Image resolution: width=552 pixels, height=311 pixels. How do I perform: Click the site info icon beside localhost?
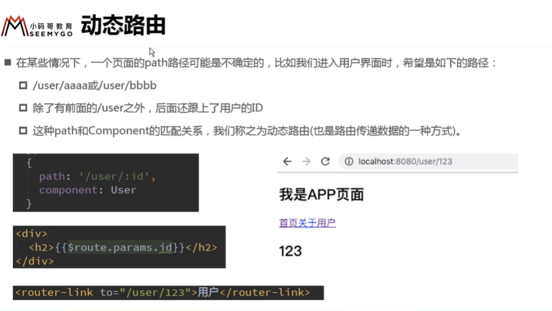pos(349,161)
